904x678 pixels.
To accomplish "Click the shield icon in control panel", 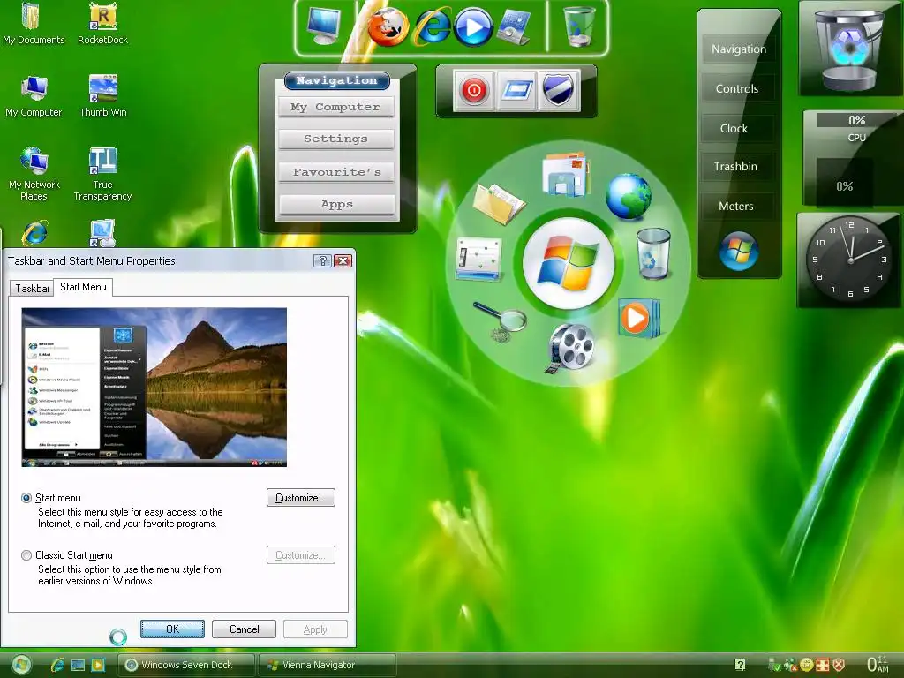I will (x=558, y=91).
